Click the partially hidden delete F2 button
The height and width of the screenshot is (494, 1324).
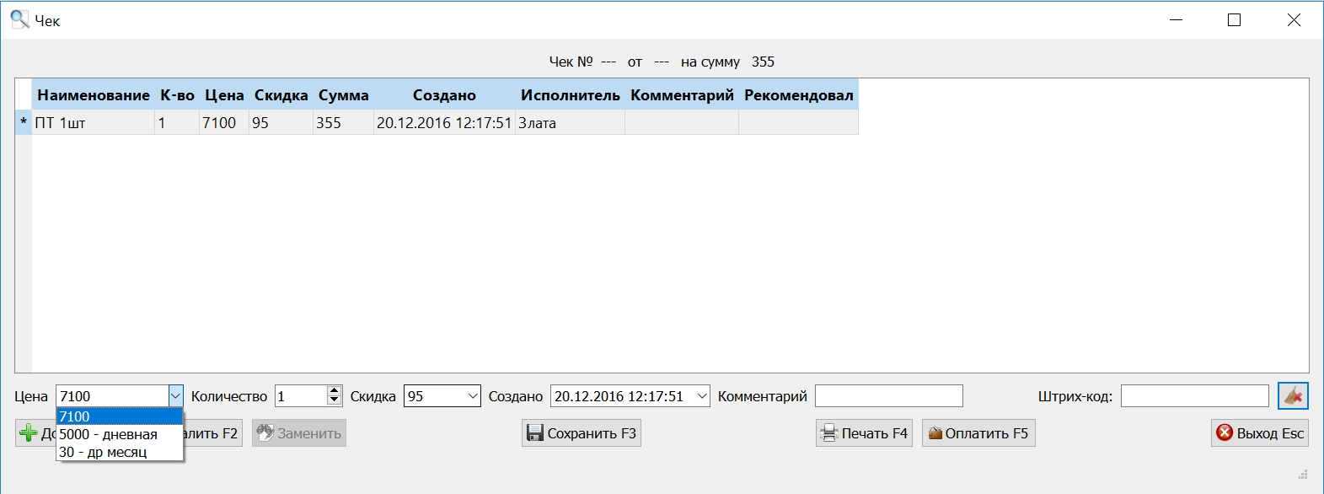pos(213,433)
